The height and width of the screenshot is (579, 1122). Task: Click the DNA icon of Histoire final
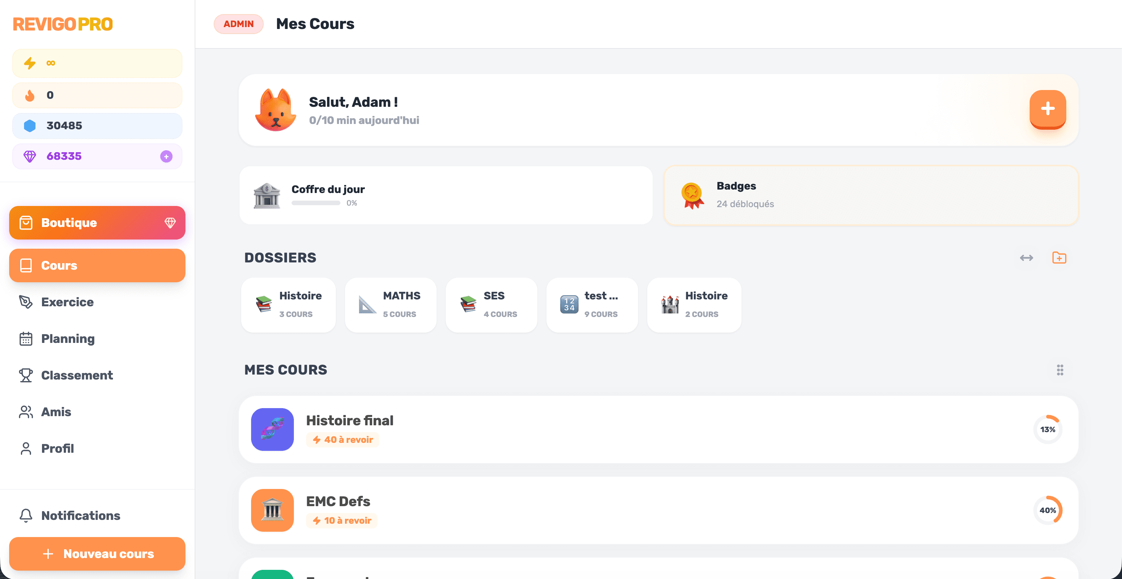(272, 430)
